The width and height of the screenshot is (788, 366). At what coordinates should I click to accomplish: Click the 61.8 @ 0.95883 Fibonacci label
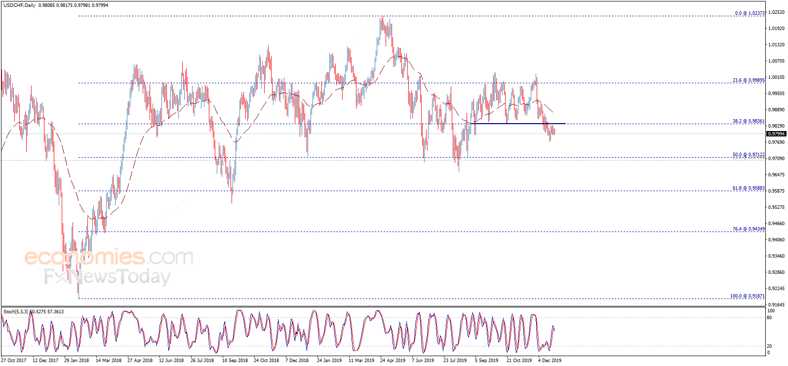pos(749,188)
